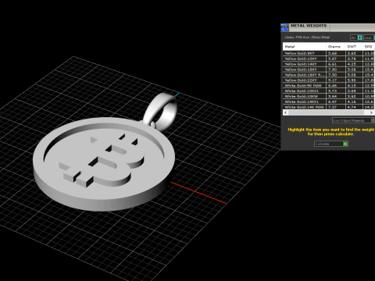Select the Yellow Gold 8KY row
This screenshot has width=375, height=281.
point(329,53)
